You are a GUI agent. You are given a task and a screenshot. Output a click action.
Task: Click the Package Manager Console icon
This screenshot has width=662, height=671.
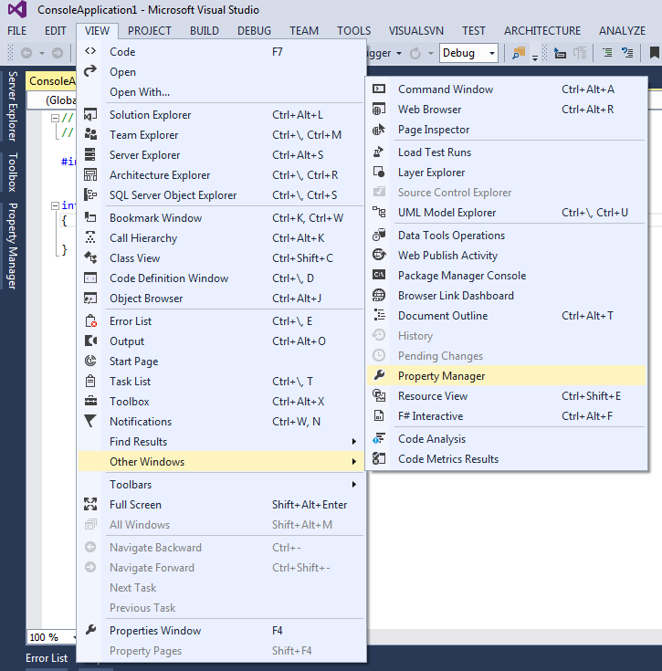click(379, 275)
